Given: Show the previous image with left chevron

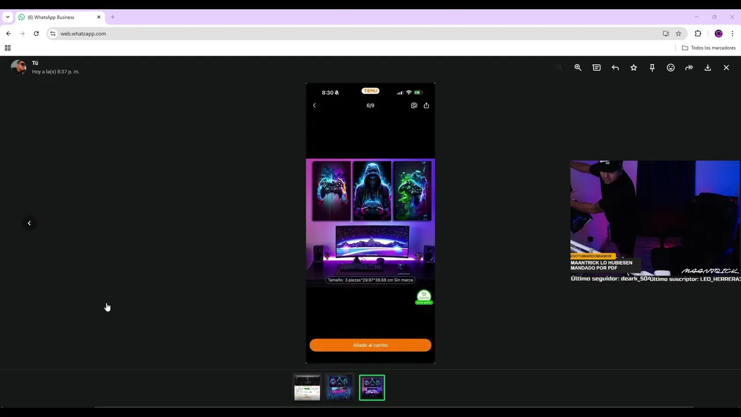Looking at the screenshot, I should click(29, 223).
